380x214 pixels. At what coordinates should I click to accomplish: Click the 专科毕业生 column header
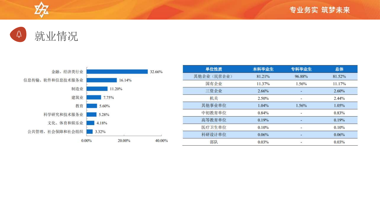click(x=301, y=69)
